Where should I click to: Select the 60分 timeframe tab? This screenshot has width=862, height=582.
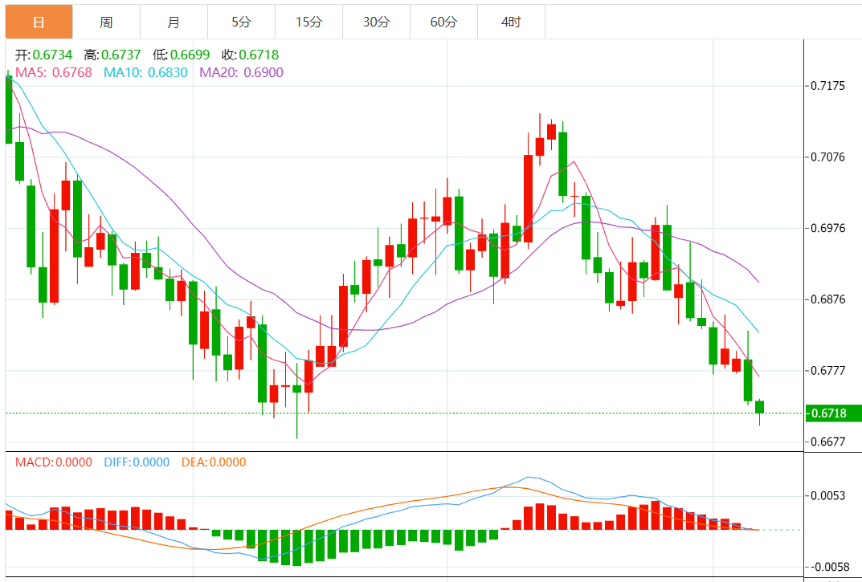point(443,22)
